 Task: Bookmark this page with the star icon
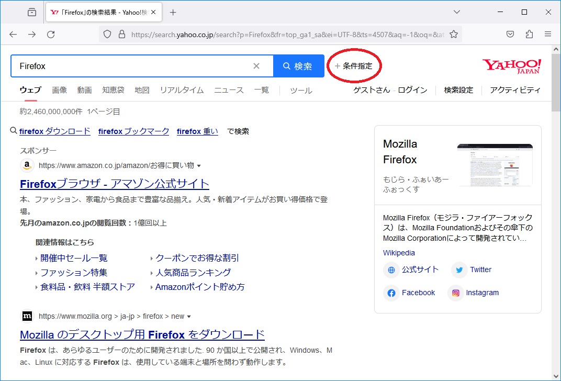tap(454, 35)
